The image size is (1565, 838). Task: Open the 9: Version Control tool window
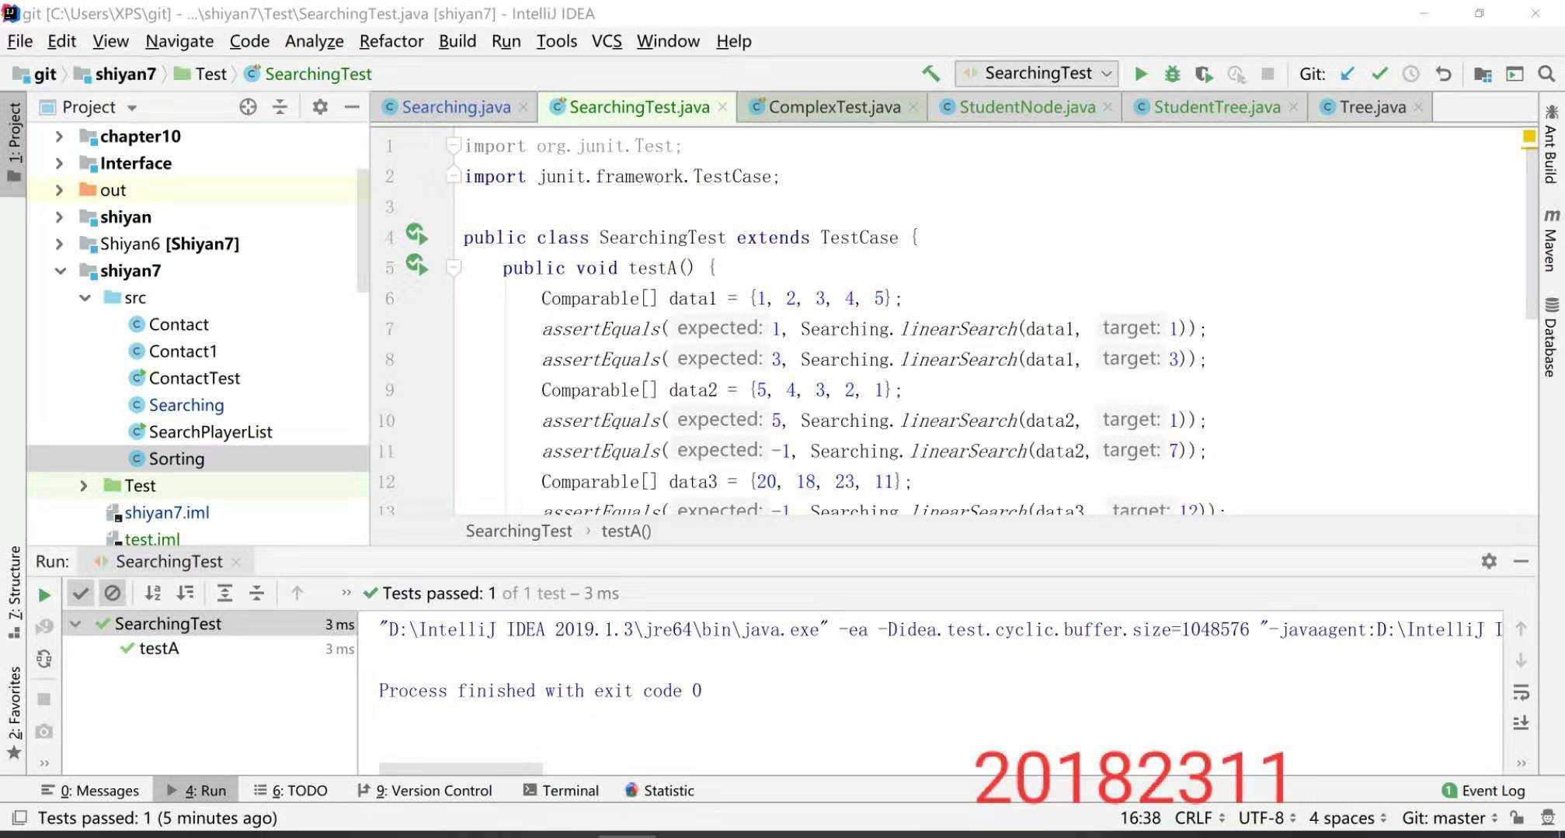click(424, 791)
